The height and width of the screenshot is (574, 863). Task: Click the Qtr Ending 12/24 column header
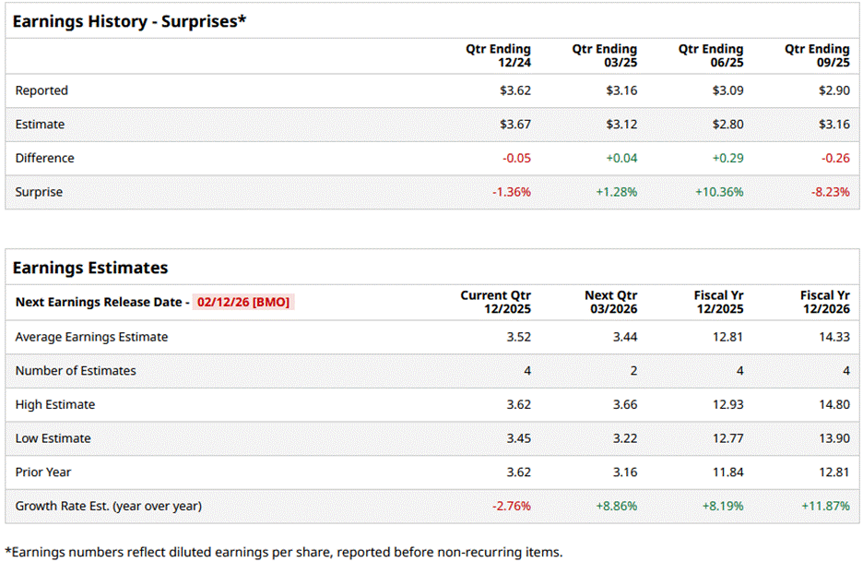coord(499,55)
